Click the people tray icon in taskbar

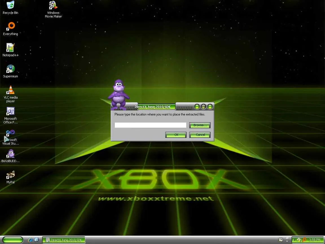click(299, 240)
